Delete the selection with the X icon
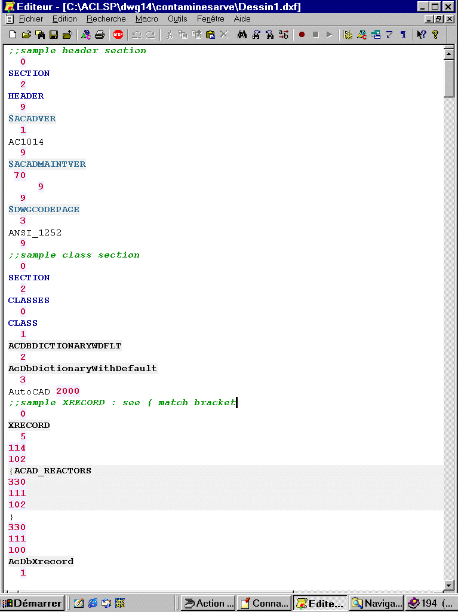 click(223, 35)
